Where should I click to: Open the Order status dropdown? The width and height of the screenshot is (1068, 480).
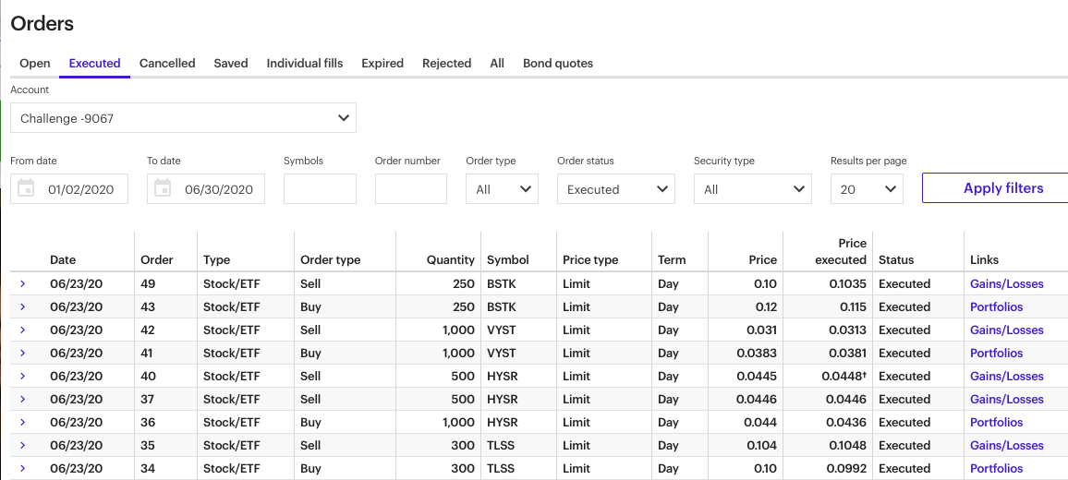615,189
